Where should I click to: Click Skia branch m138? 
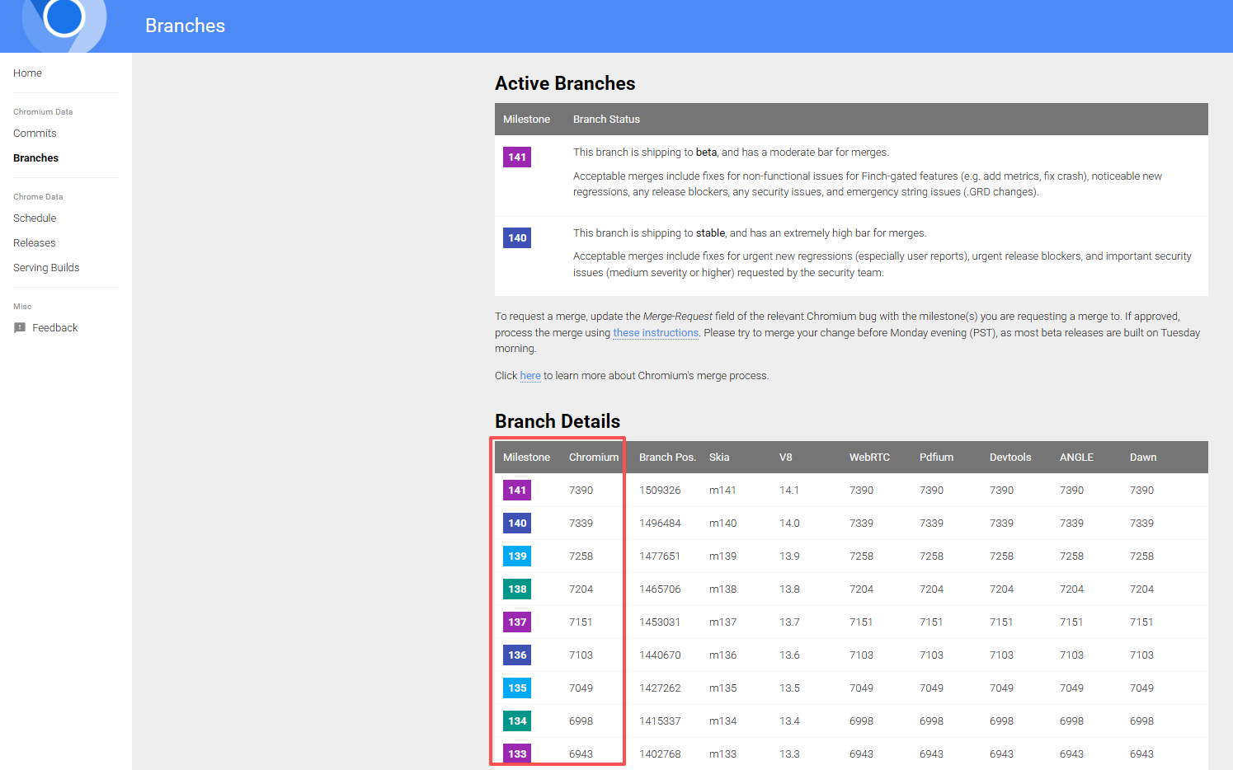(x=722, y=589)
